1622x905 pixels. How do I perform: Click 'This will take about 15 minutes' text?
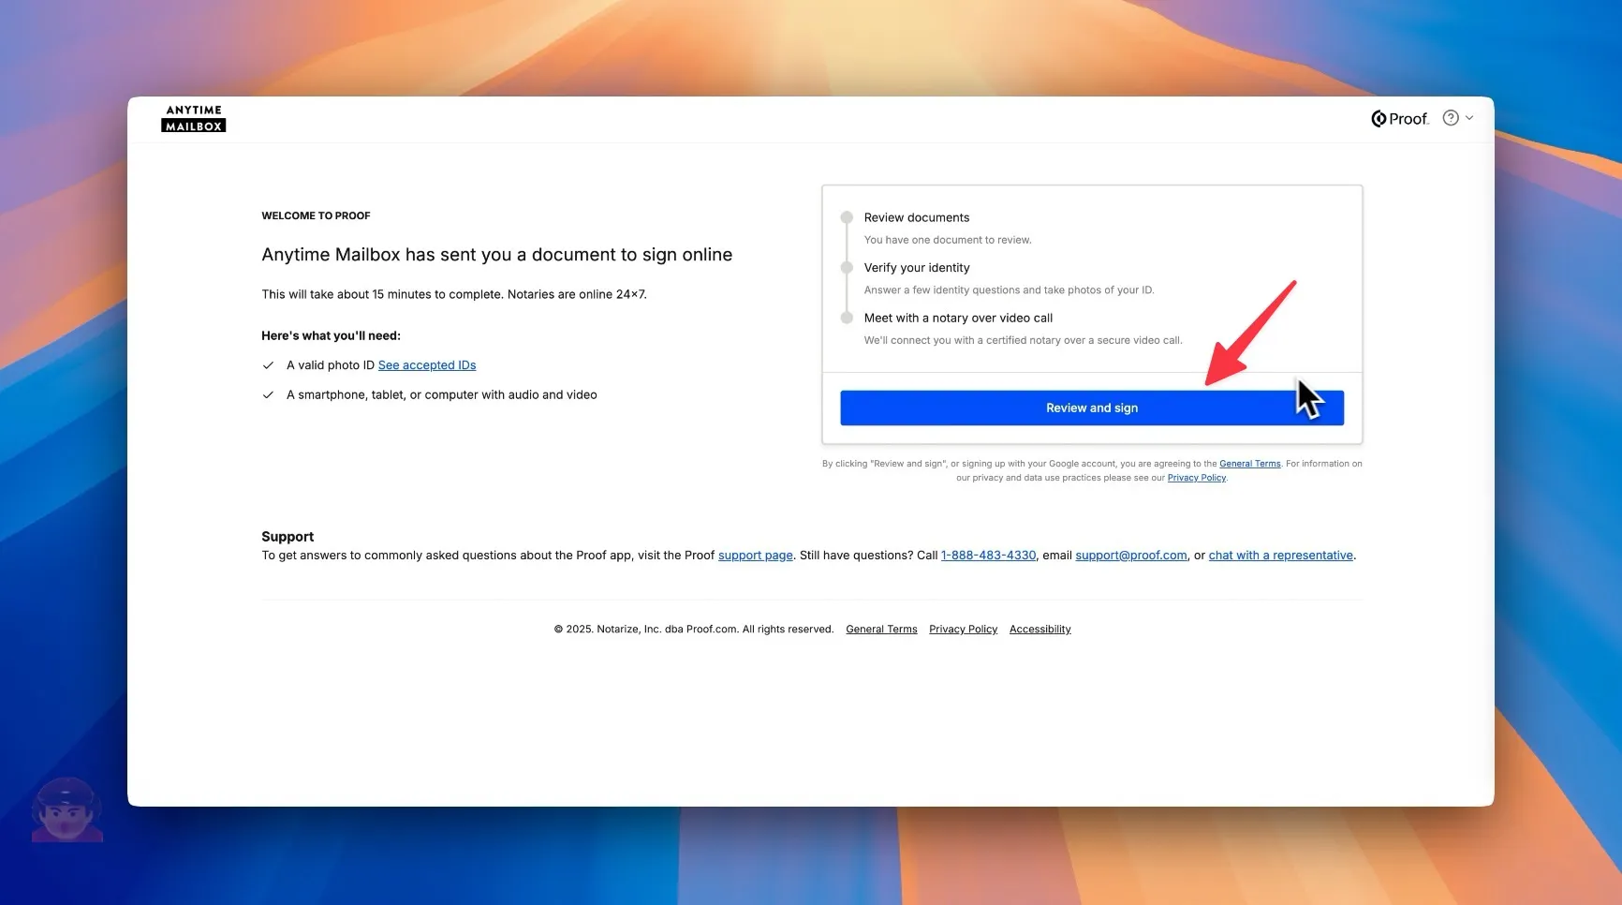[453, 294]
